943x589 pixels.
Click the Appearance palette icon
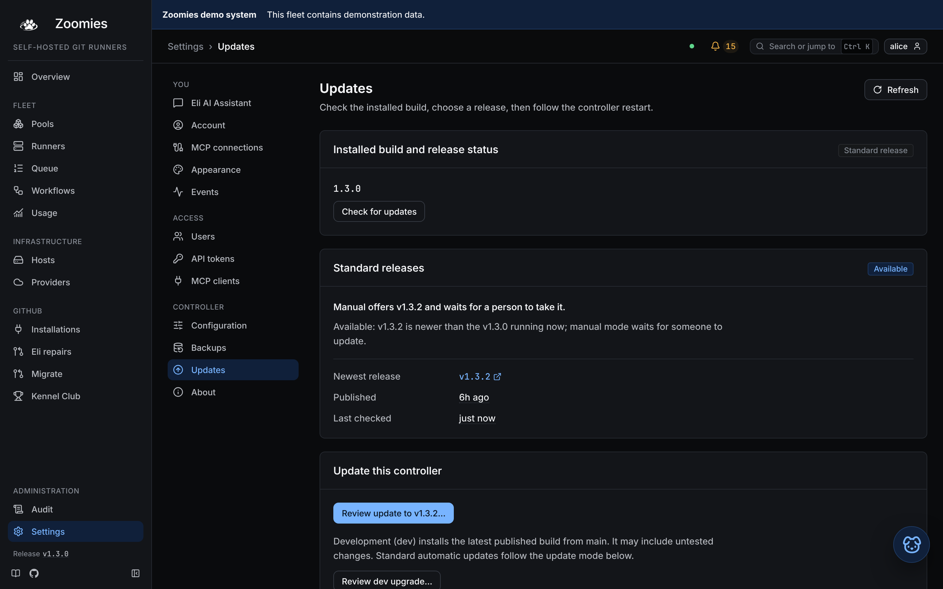(178, 170)
